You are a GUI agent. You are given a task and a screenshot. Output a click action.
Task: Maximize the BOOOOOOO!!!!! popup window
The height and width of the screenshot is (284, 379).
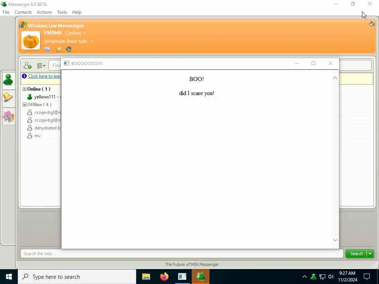pos(313,63)
